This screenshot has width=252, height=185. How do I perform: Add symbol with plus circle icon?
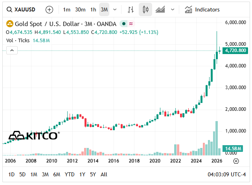click(50, 10)
